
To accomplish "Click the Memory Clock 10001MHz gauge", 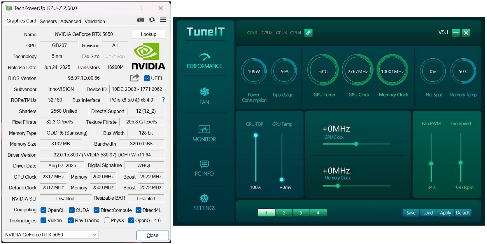I will click(393, 70).
